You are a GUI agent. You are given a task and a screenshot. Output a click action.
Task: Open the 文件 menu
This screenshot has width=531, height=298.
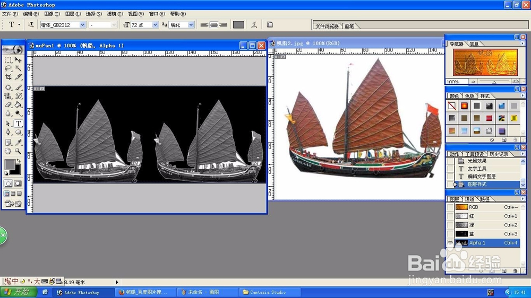pos(10,14)
